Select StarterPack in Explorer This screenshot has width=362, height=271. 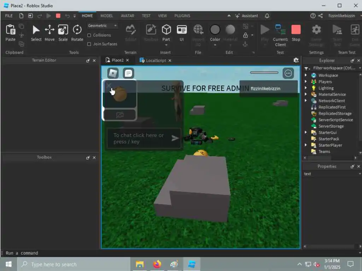tap(329, 139)
